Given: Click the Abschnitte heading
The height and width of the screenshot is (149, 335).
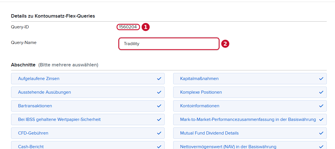Looking at the screenshot, I should 23,65.
